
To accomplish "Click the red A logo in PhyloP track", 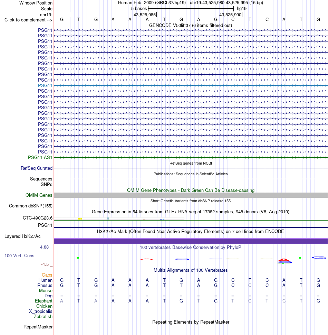I will point(284,260).
